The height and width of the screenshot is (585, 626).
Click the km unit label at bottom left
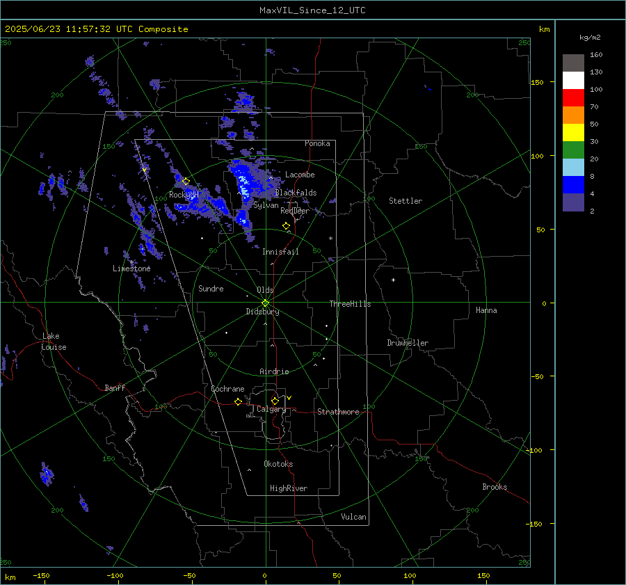tap(10, 577)
